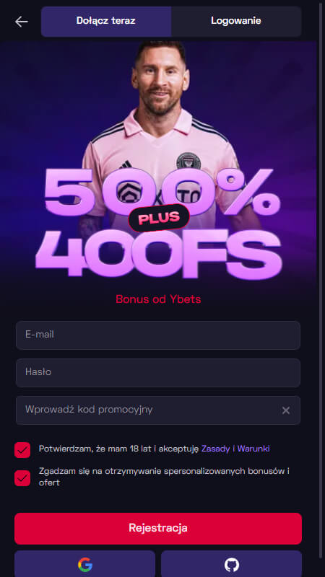Focus the E-mail input field

point(158,335)
